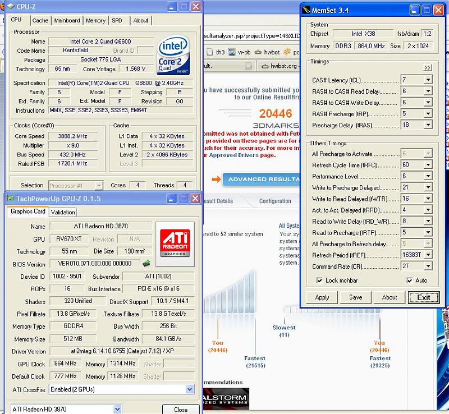Close the TechPowerUp GPU-Z window via X
Screen dimensions: 449x414
tap(195, 199)
